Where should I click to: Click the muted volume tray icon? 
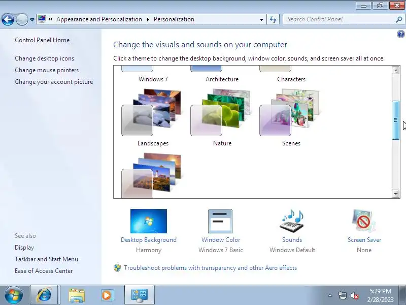coord(355,295)
